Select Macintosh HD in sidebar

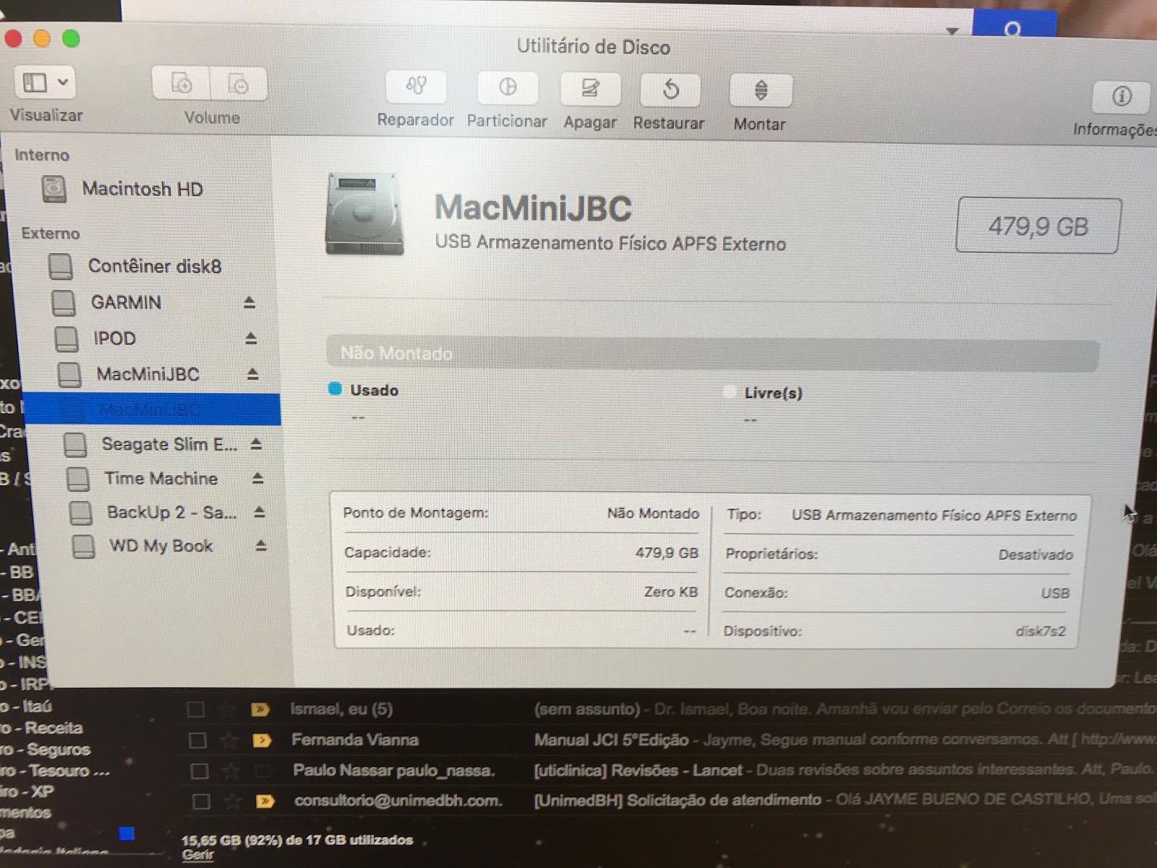point(142,190)
